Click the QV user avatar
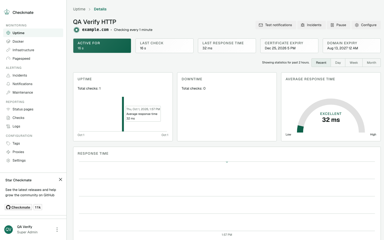This screenshot has height=240, width=384. click(9, 229)
